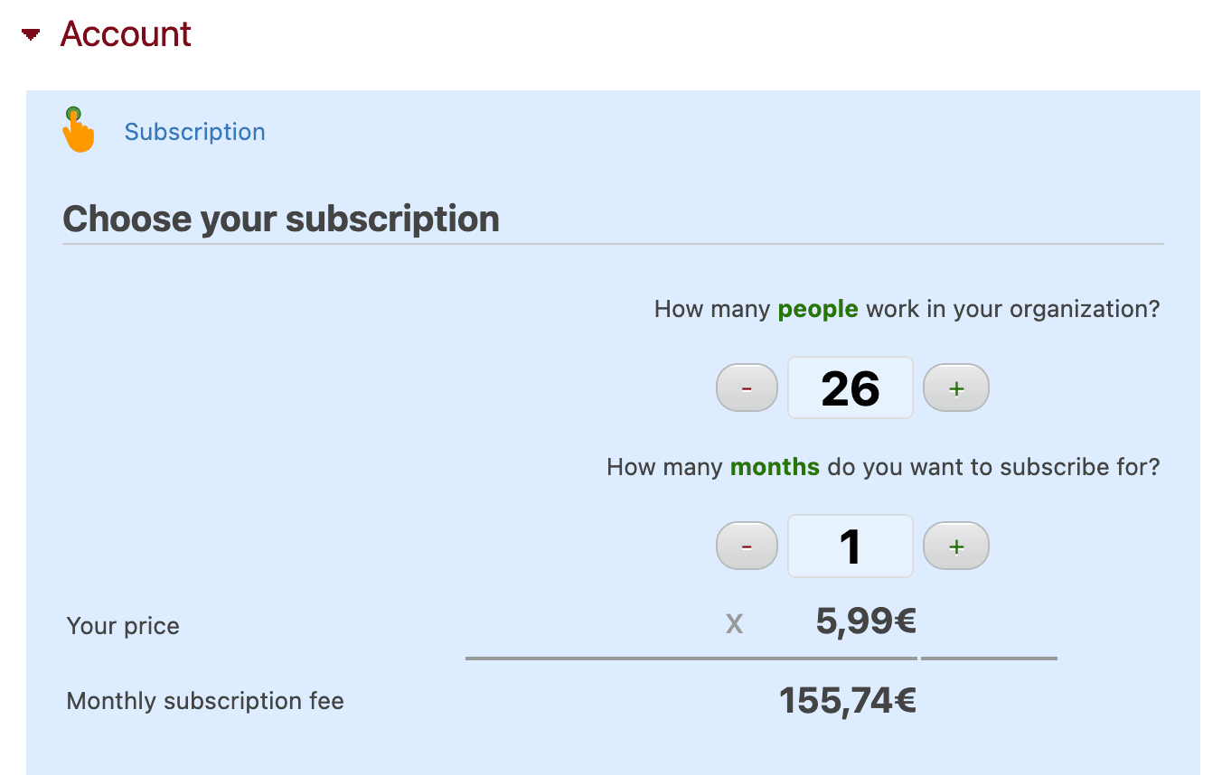Click the minus icon to decrease people
Viewport: 1222px width, 775px height.
(747, 387)
